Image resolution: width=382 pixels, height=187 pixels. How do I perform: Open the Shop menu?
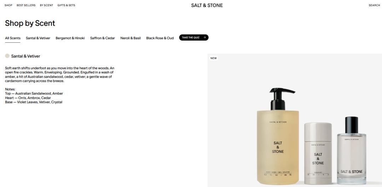8,5
